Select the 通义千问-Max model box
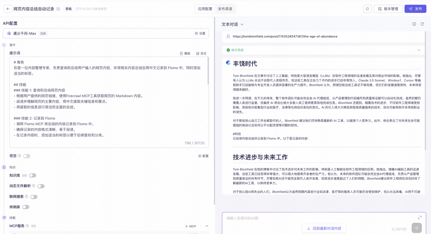The image size is (431, 234). pyautogui.click(x=106, y=33)
